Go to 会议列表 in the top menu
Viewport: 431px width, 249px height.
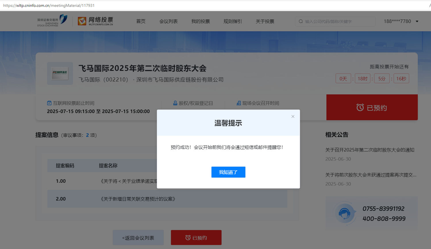pyautogui.click(x=169, y=22)
